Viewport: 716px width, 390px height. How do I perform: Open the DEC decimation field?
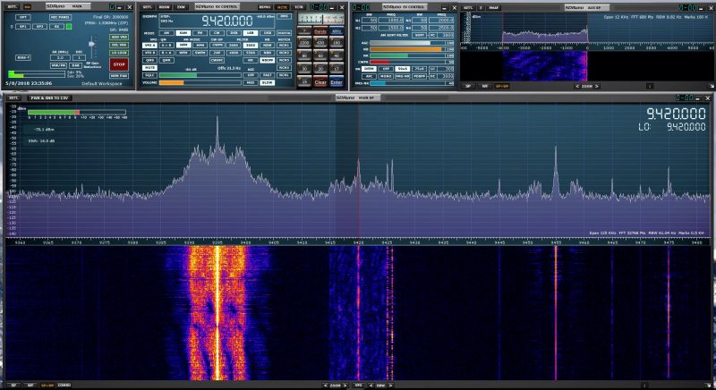tap(79, 58)
